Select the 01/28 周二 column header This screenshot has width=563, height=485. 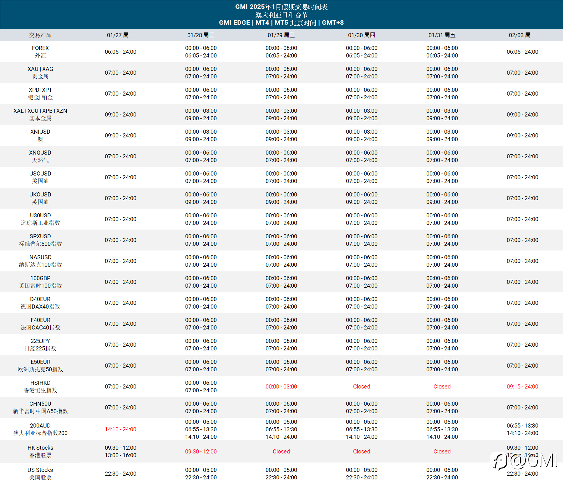click(x=201, y=35)
